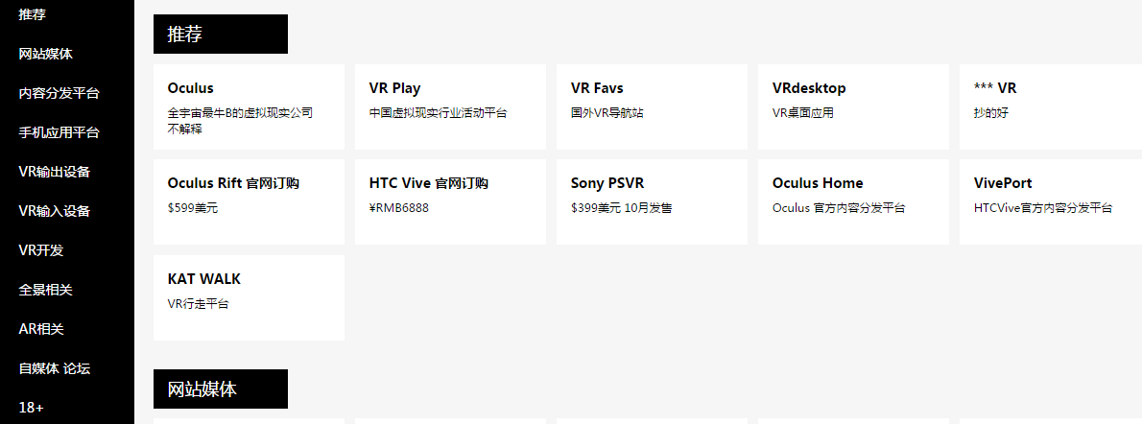Select the 18+ sidebar category
Screen dimensions: 1142x424
[31, 408]
